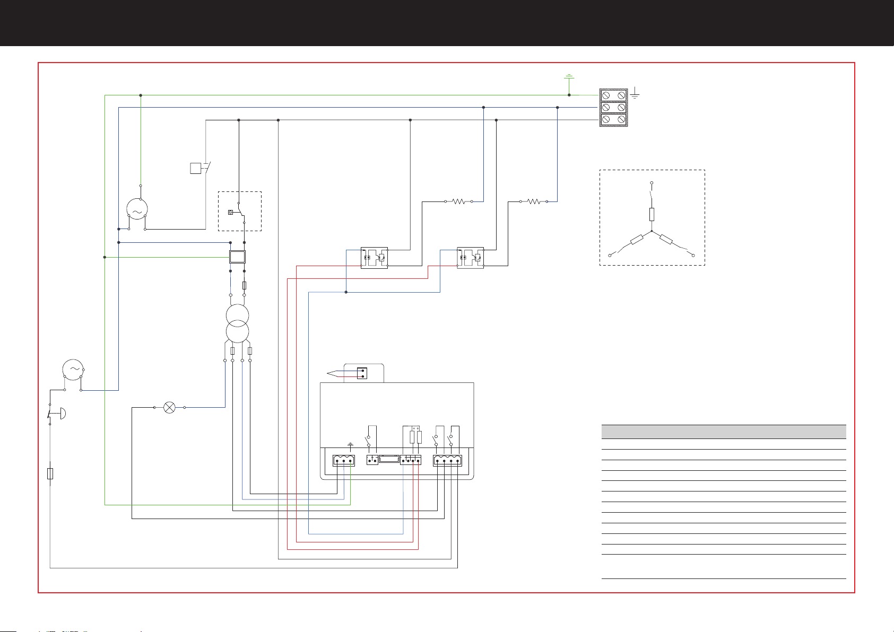Select the controller's flat ribbon connector
The image size is (894, 632).
click(x=389, y=459)
